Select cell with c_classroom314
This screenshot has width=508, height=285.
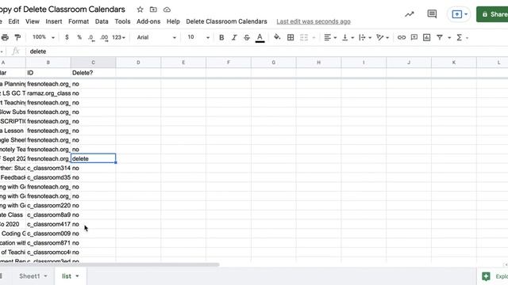point(48,168)
